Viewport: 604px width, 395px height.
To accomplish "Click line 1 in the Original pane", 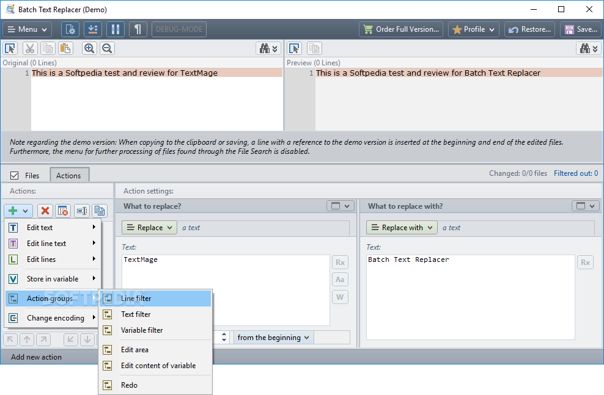I will [x=157, y=73].
